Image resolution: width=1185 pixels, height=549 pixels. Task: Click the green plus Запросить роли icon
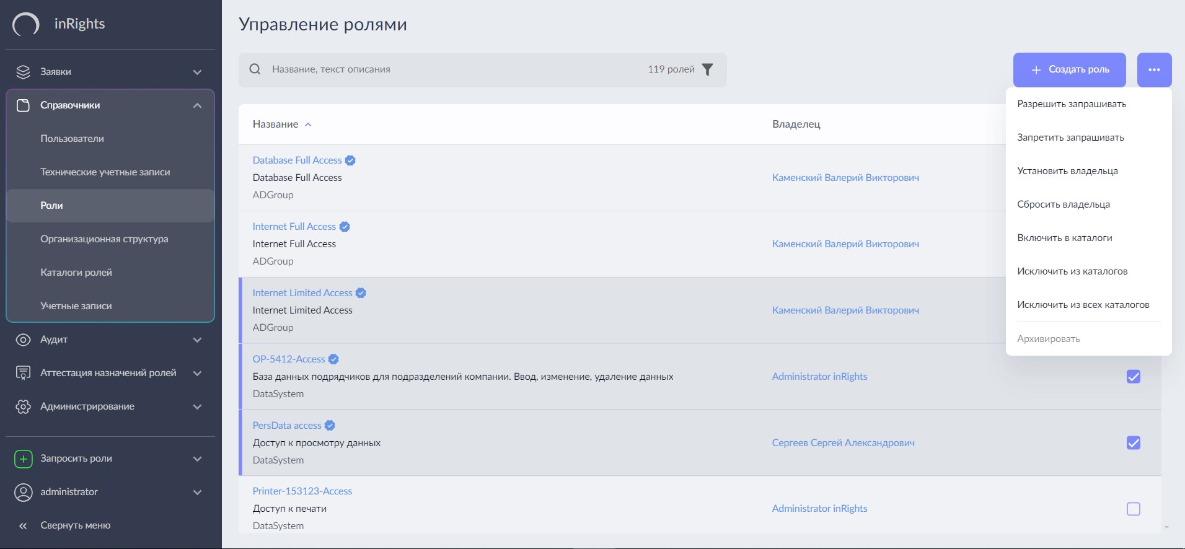(23, 459)
